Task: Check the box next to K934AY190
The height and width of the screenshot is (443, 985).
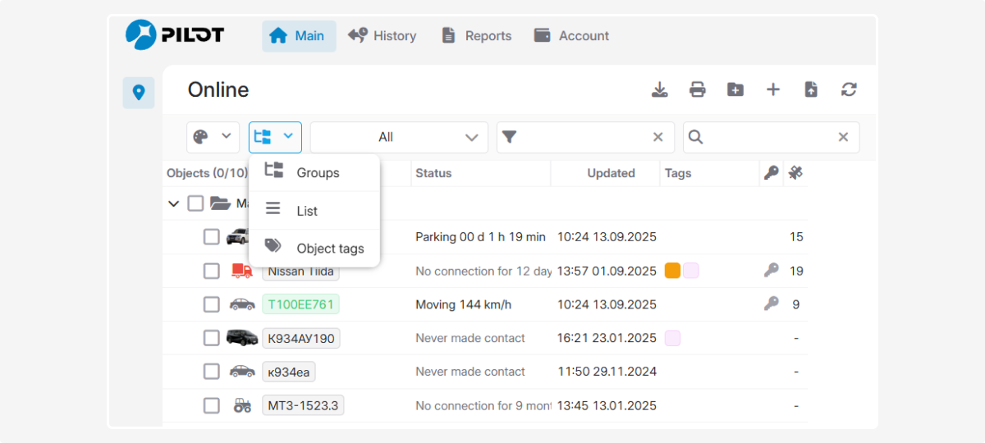Action: pos(212,338)
